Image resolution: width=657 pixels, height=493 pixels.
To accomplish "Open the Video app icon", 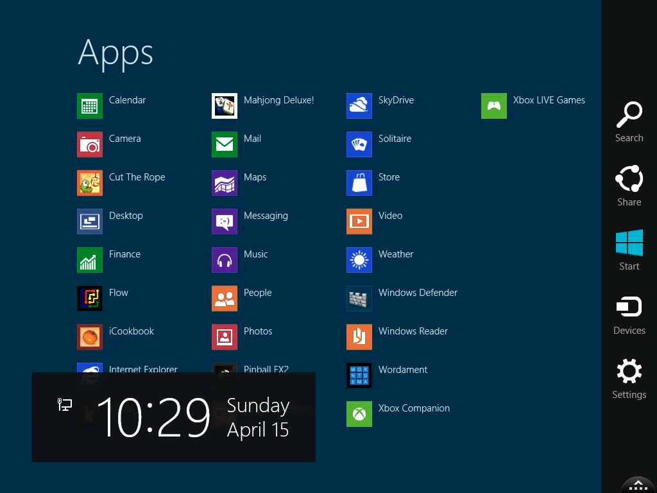I will (359, 221).
